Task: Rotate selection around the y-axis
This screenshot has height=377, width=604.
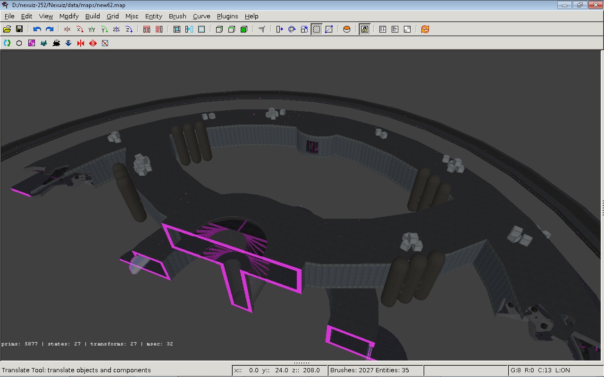Action: (104, 29)
